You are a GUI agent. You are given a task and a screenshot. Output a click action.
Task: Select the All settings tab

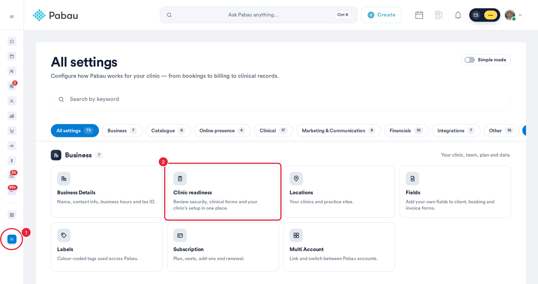coord(75,131)
